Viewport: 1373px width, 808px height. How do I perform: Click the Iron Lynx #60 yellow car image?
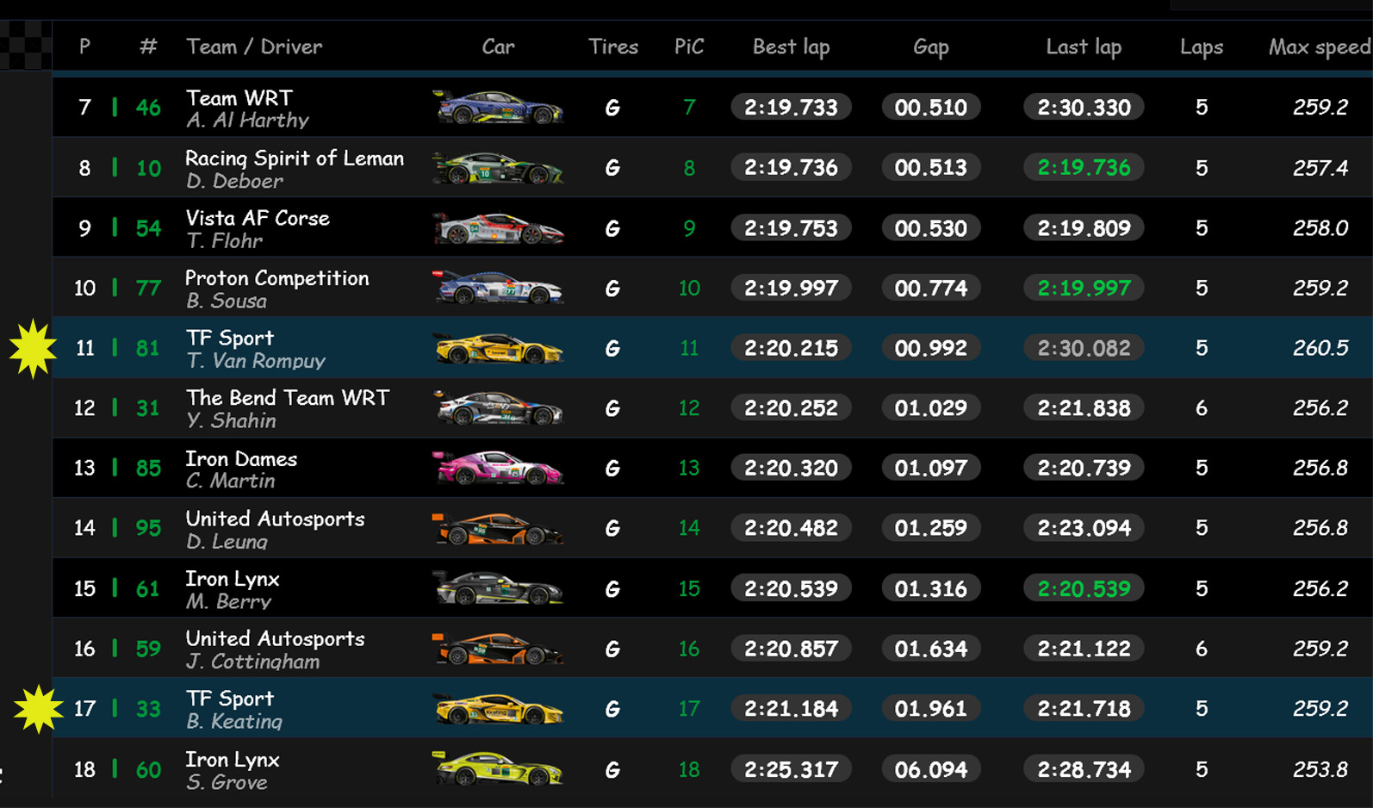tap(497, 768)
